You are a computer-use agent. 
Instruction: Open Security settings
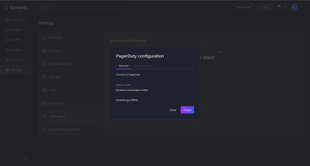[54, 77]
